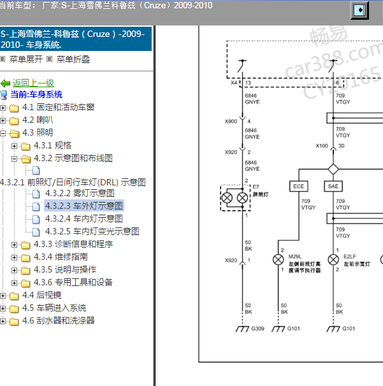Click the 菜单展开 list icon

[x=3, y=59]
